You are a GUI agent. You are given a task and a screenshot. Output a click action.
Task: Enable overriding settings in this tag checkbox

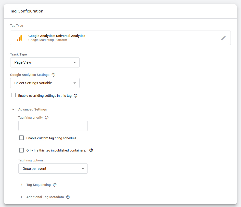(13, 95)
